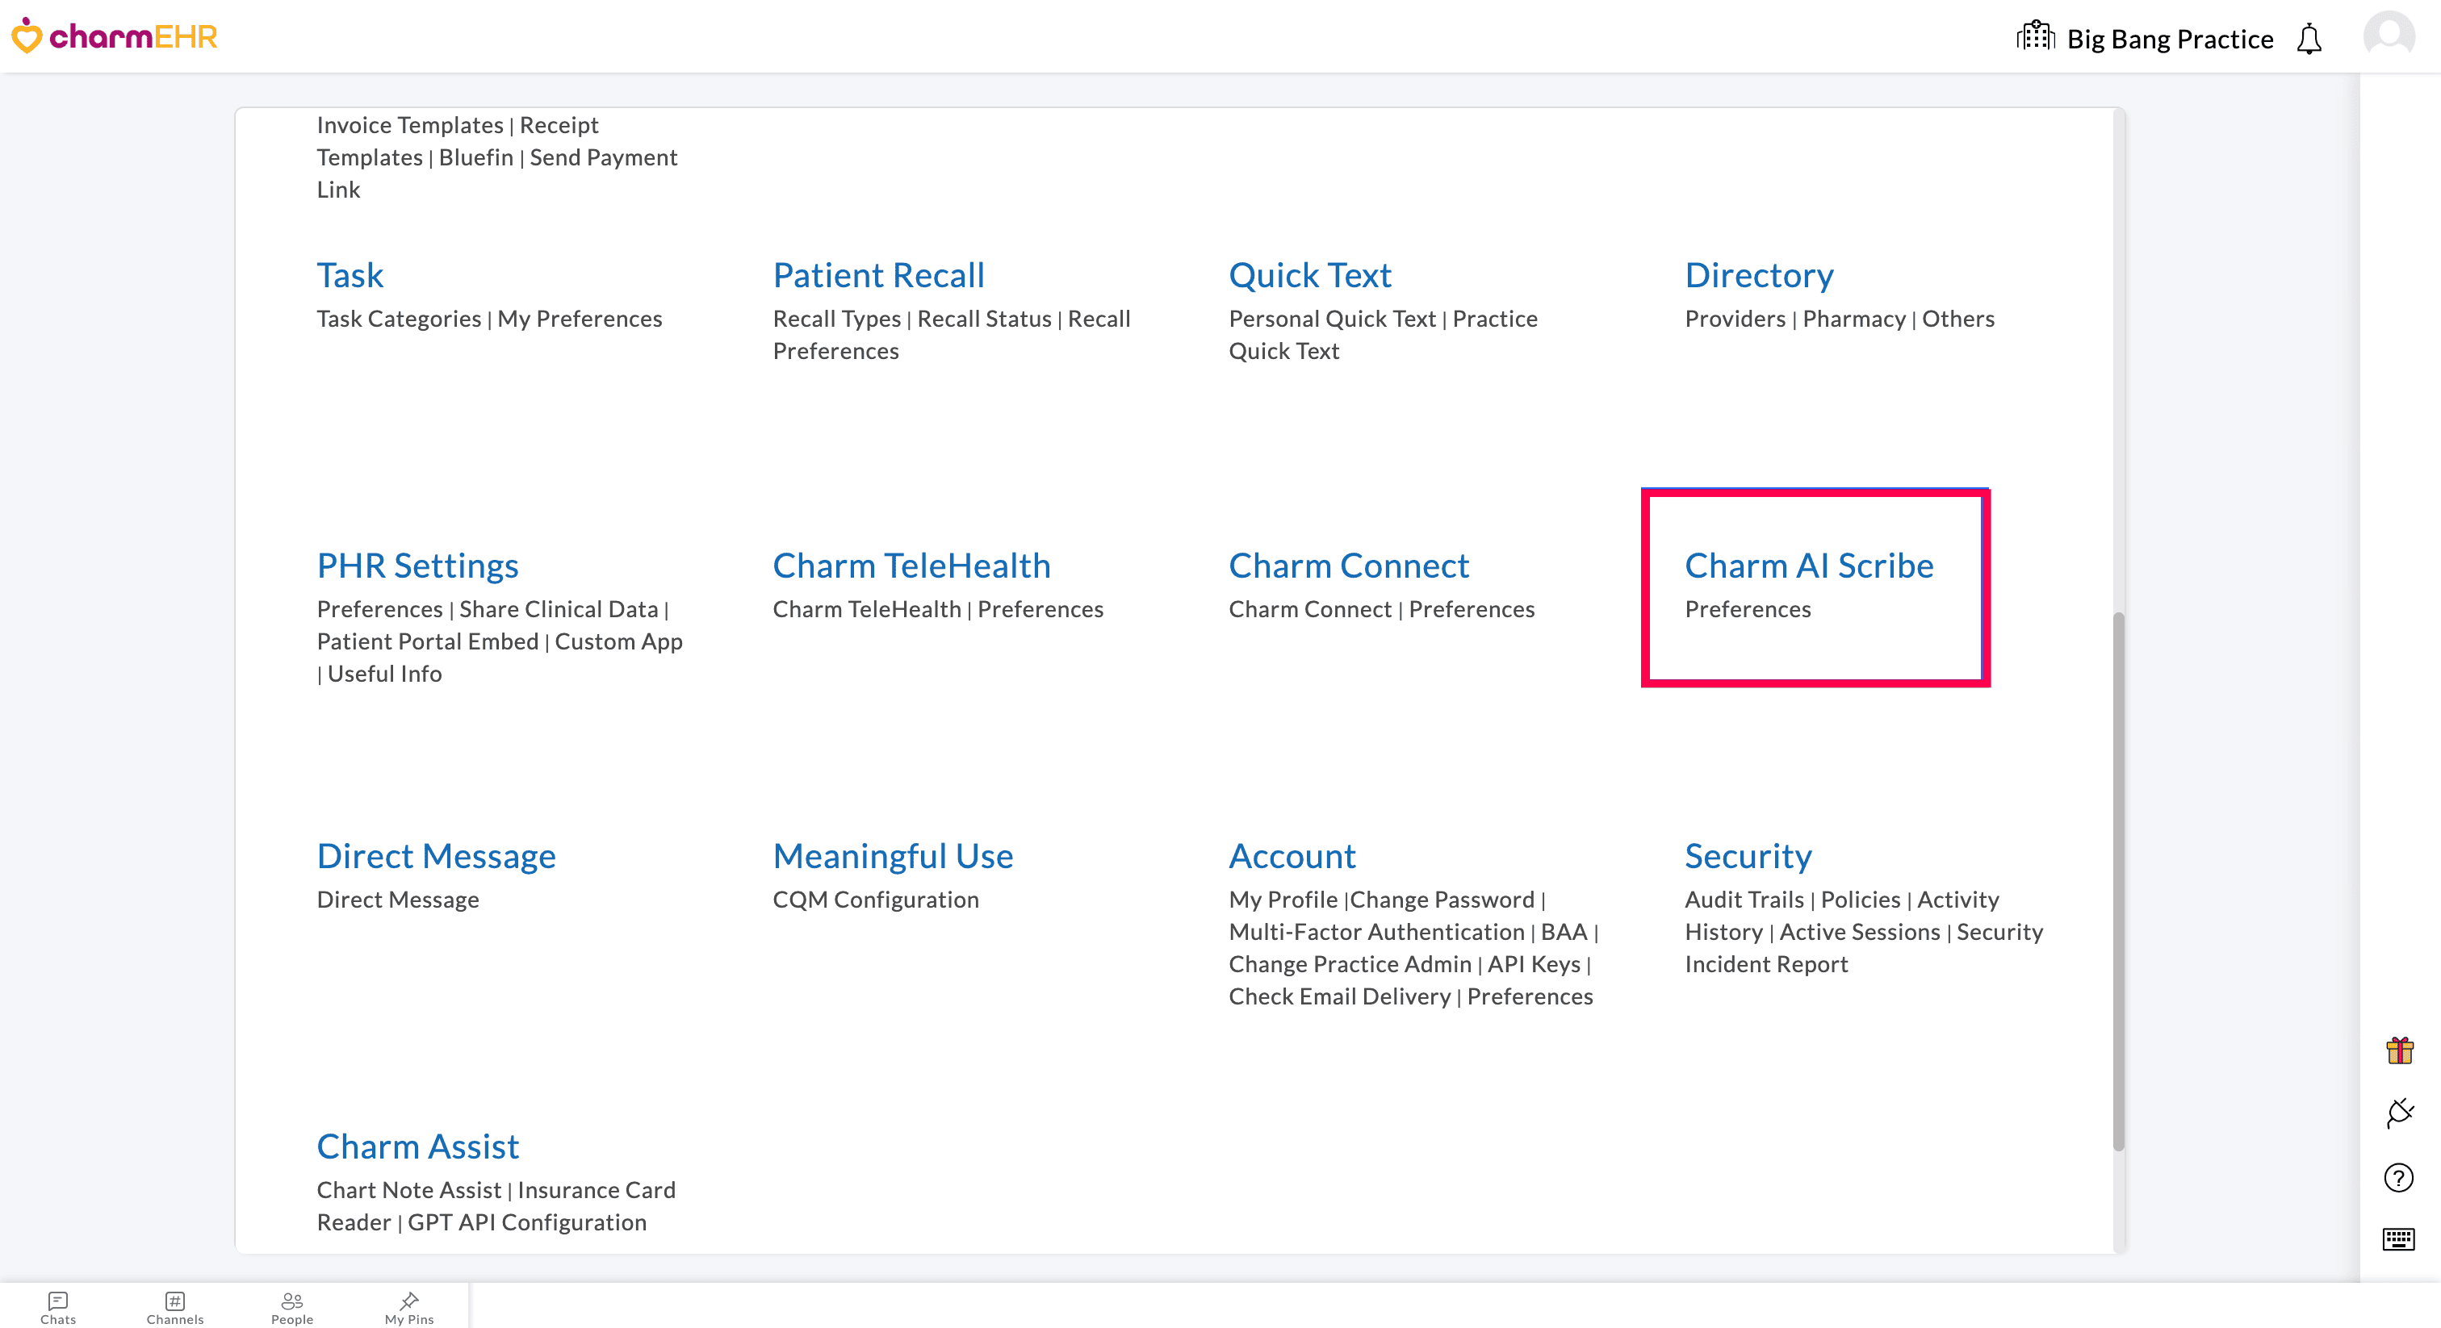
Task: Open Charm TeleHealth settings
Action: (x=911, y=566)
